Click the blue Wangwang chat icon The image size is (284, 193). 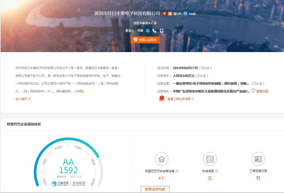148,31
